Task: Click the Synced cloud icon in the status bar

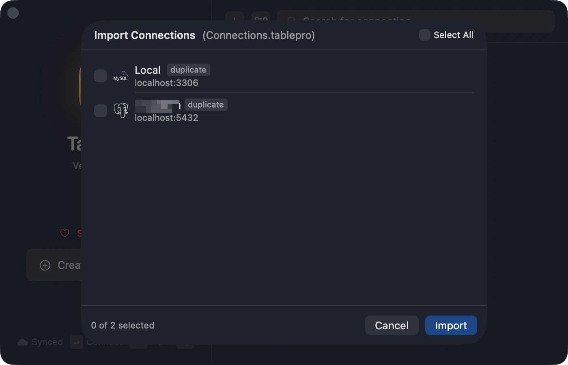Action: pos(23,342)
